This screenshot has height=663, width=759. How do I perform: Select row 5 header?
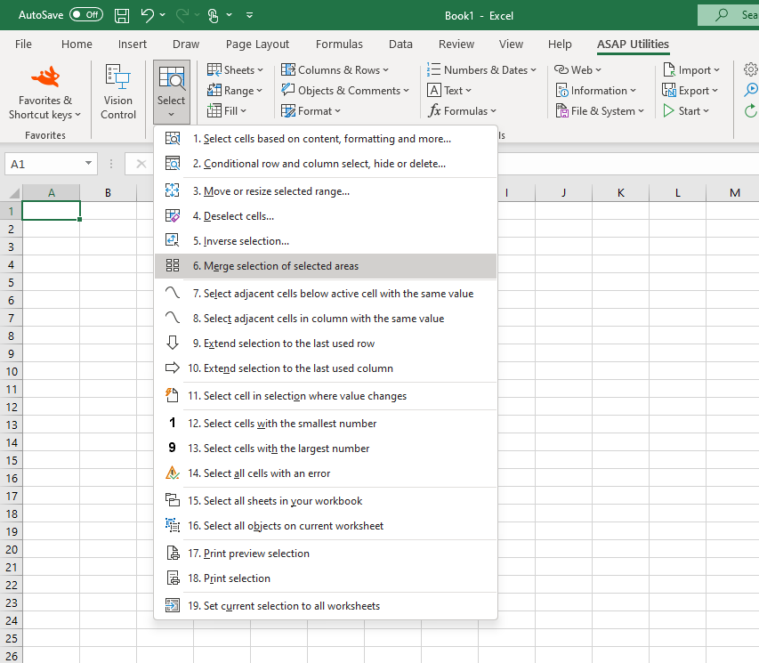(12, 282)
